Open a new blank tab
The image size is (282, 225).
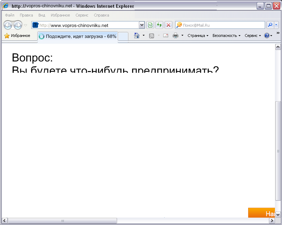[x=123, y=37]
